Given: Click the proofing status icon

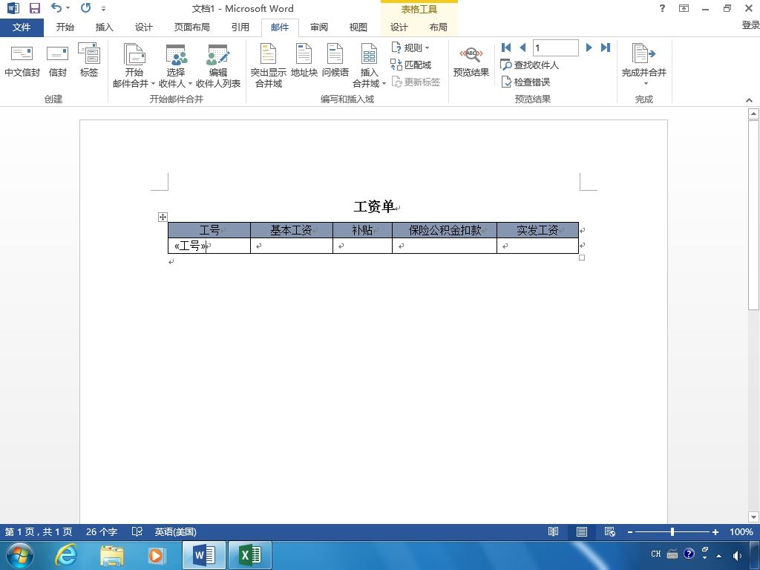Looking at the screenshot, I should click(137, 531).
